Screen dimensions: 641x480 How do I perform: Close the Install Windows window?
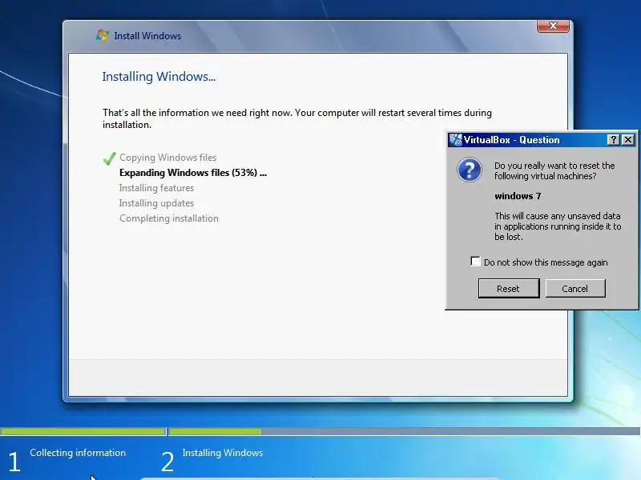click(553, 26)
